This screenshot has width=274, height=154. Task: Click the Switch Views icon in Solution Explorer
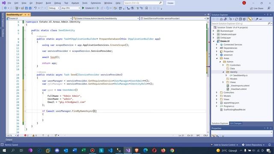tap(225, 19)
